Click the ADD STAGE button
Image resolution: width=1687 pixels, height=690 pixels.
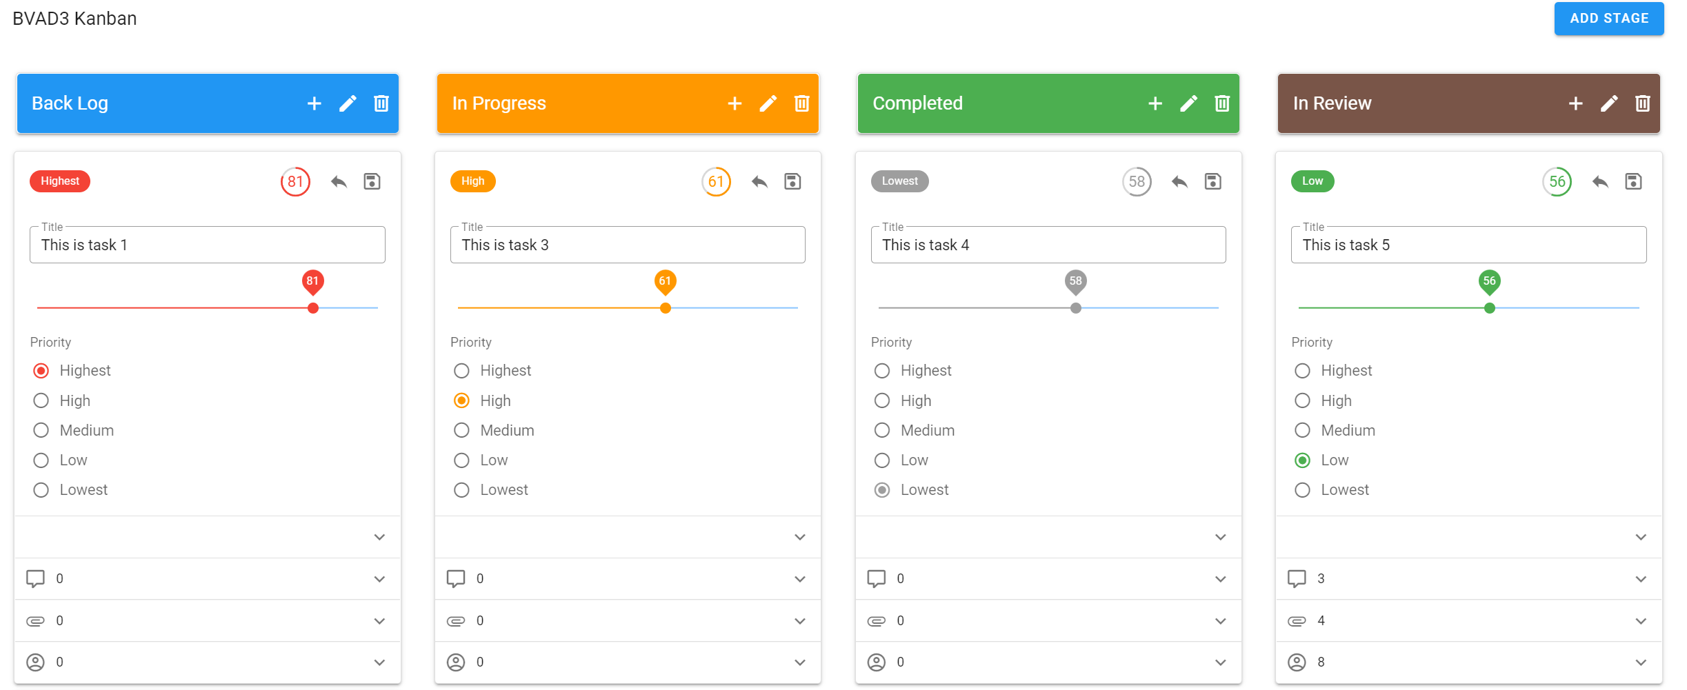[x=1608, y=19]
